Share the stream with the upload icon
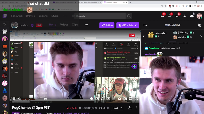The image size is (204, 114). 130,108
